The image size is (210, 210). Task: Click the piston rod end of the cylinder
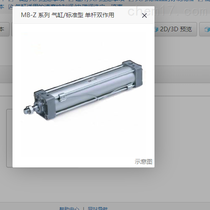[x=29, y=110]
